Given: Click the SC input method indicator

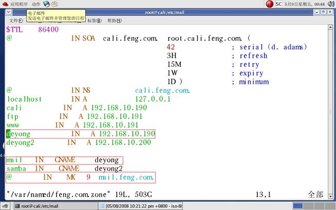Looking at the screenshot, I should [x=278, y=4].
